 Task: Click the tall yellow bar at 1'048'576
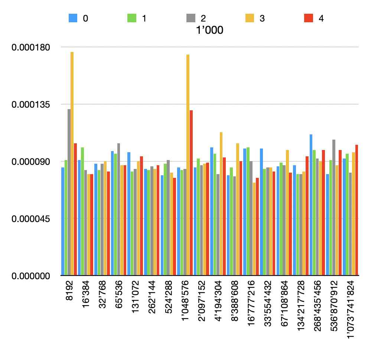tap(188, 165)
